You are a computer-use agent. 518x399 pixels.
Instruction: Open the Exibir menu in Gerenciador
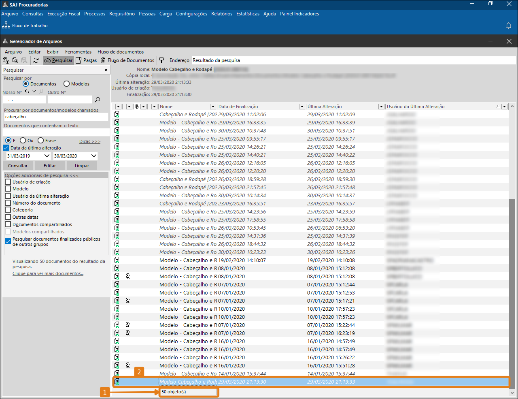(53, 52)
